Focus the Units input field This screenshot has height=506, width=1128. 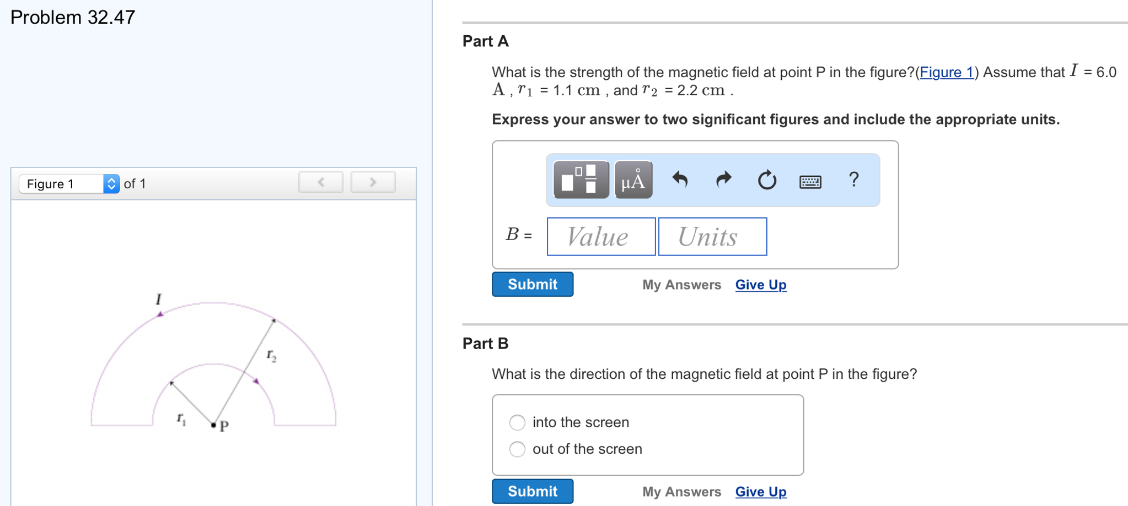pos(713,237)
